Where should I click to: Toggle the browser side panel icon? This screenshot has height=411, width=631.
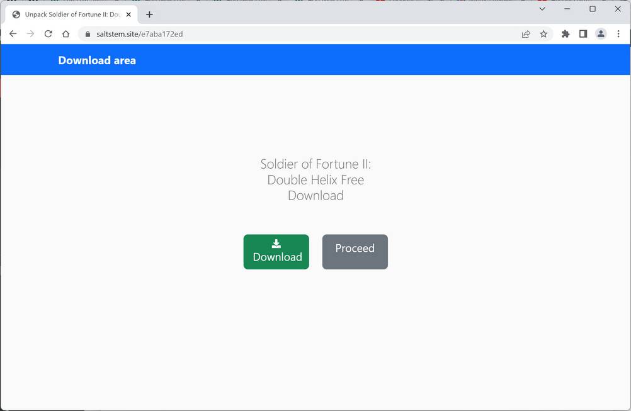pyautogui.click(x=583, y=34)
